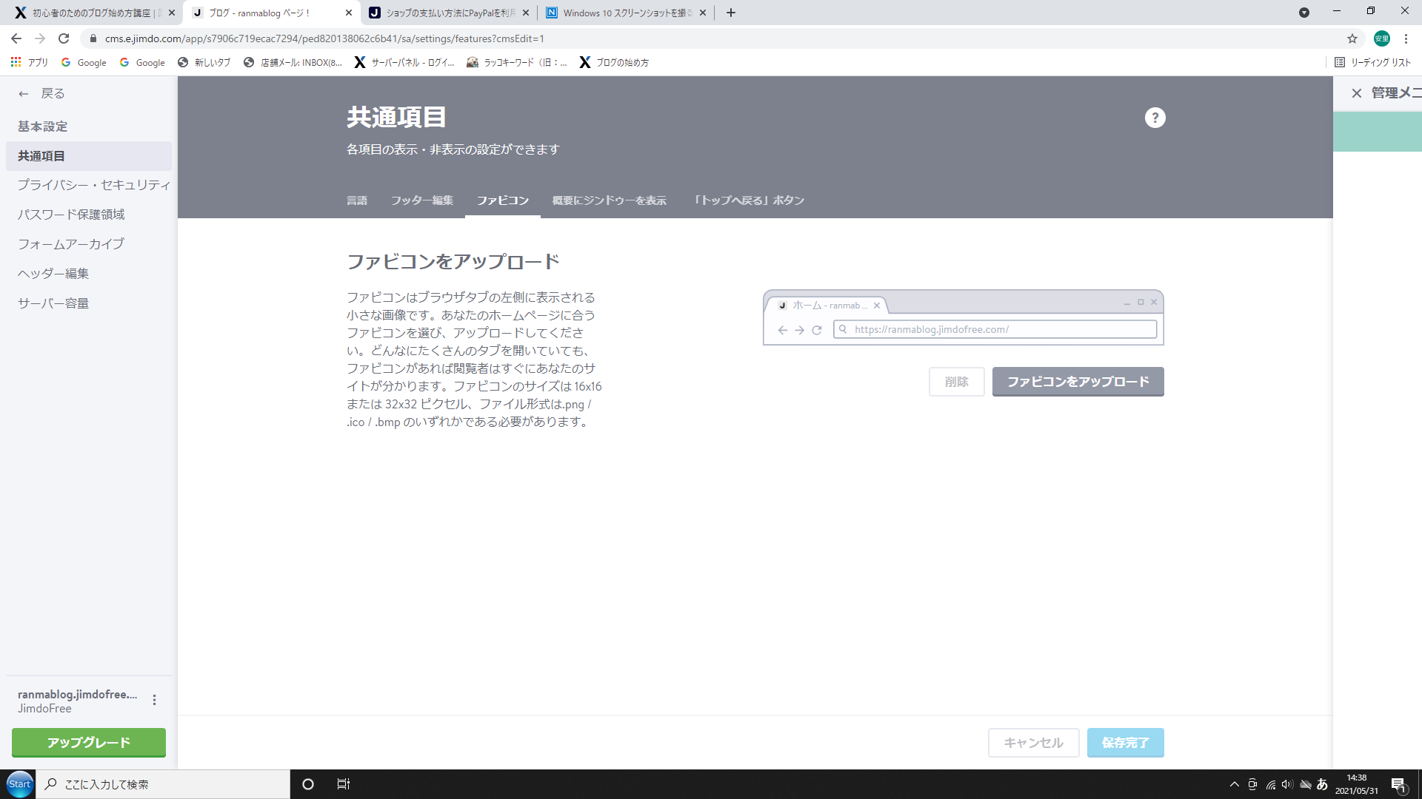Open the tab search dropdown arrow
Image resolution: width=1422 pixels, height=799 pixels.
[x=1303, y=13]
